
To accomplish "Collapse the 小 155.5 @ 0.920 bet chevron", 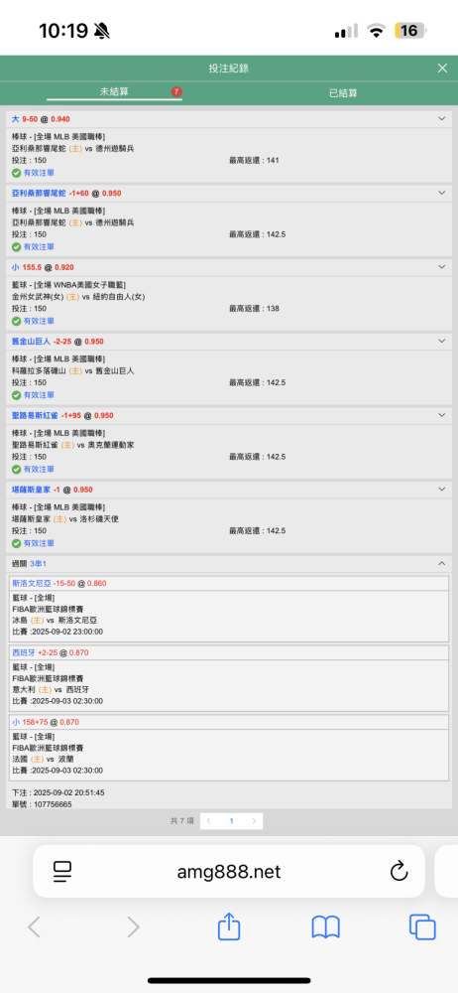I will pyautogui.click(x=441, y=266).
